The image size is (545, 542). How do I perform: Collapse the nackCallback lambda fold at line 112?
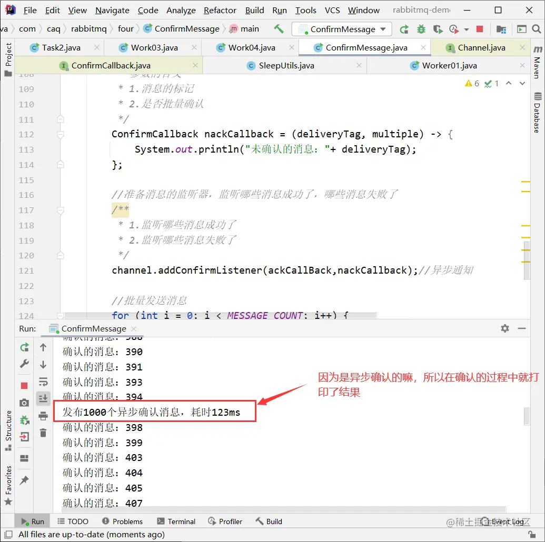pyautogui.click(x=60, y=134)
